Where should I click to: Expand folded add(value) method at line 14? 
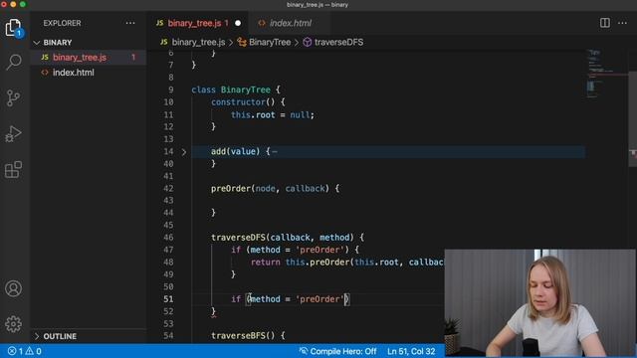pos(183,152)
